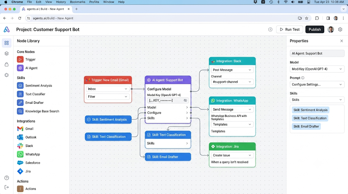The height and width of the screenshot is (194, 348).
Task: Open the layers panel in sidebar
Action: click(x=7, y=54)
